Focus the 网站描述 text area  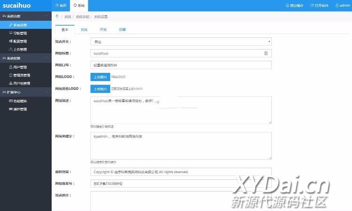[x=181, y=110]
